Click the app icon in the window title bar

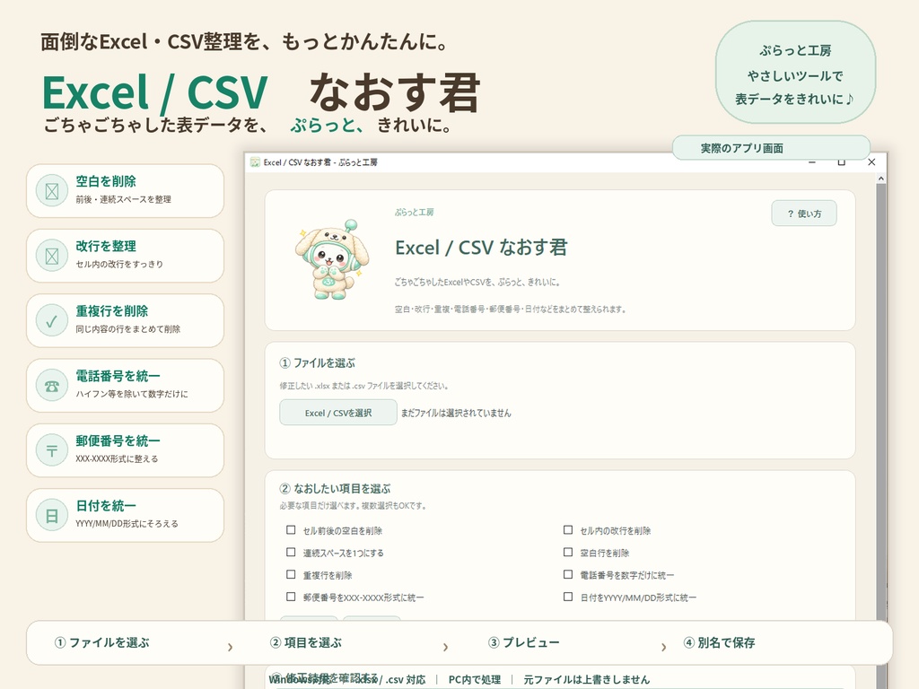(x=255, y=162)
